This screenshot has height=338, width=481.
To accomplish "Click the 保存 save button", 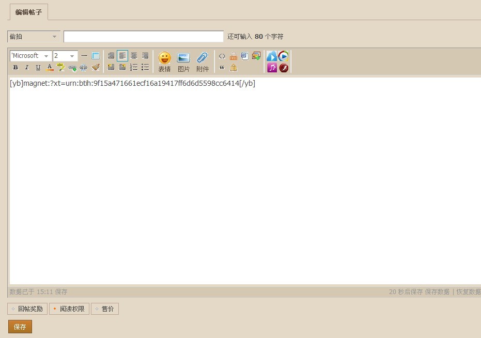I will pos(20,327).
